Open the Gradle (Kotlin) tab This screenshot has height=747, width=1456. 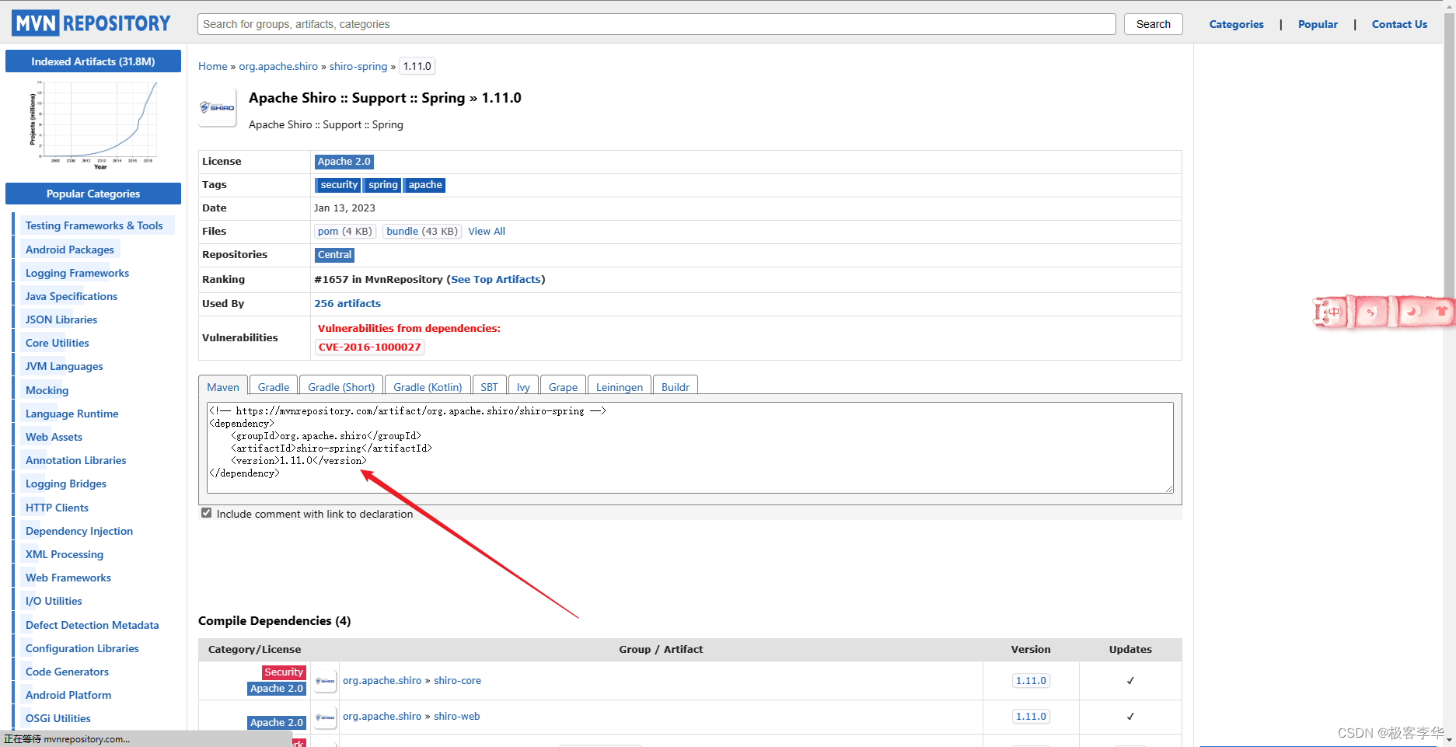coord(428,387)
